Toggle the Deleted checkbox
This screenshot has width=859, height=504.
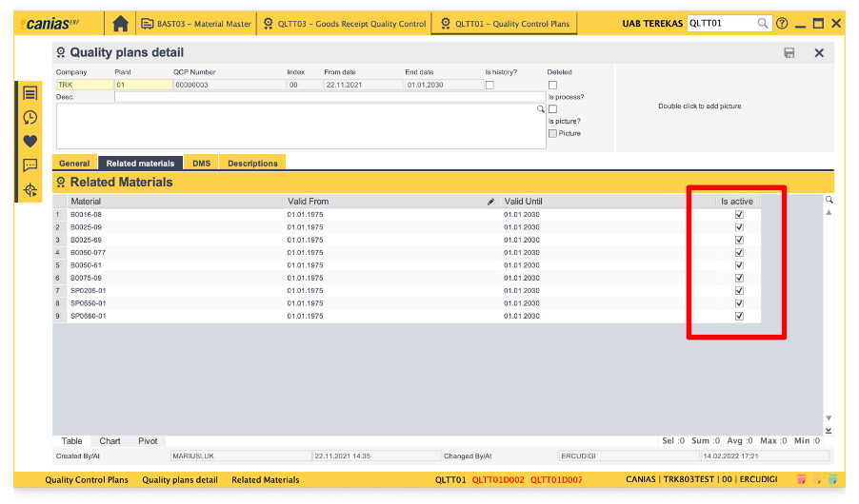coord(552,85)
